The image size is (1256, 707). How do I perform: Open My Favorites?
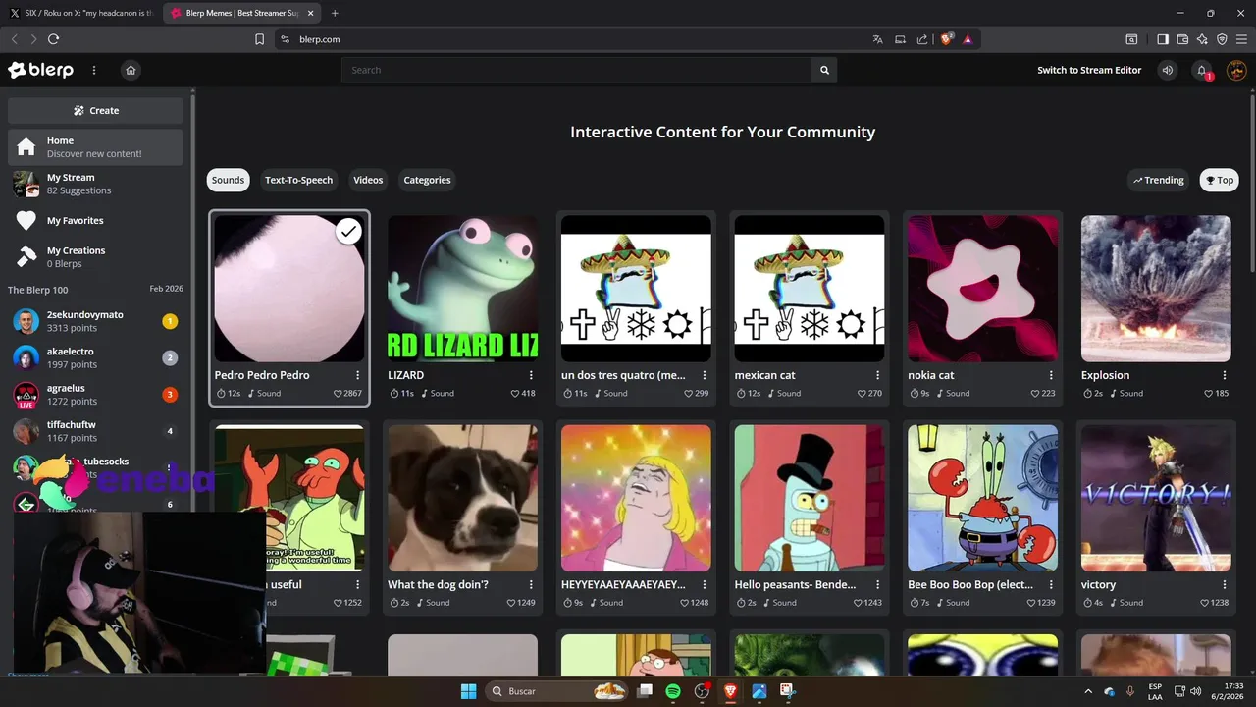click(96, 221)
